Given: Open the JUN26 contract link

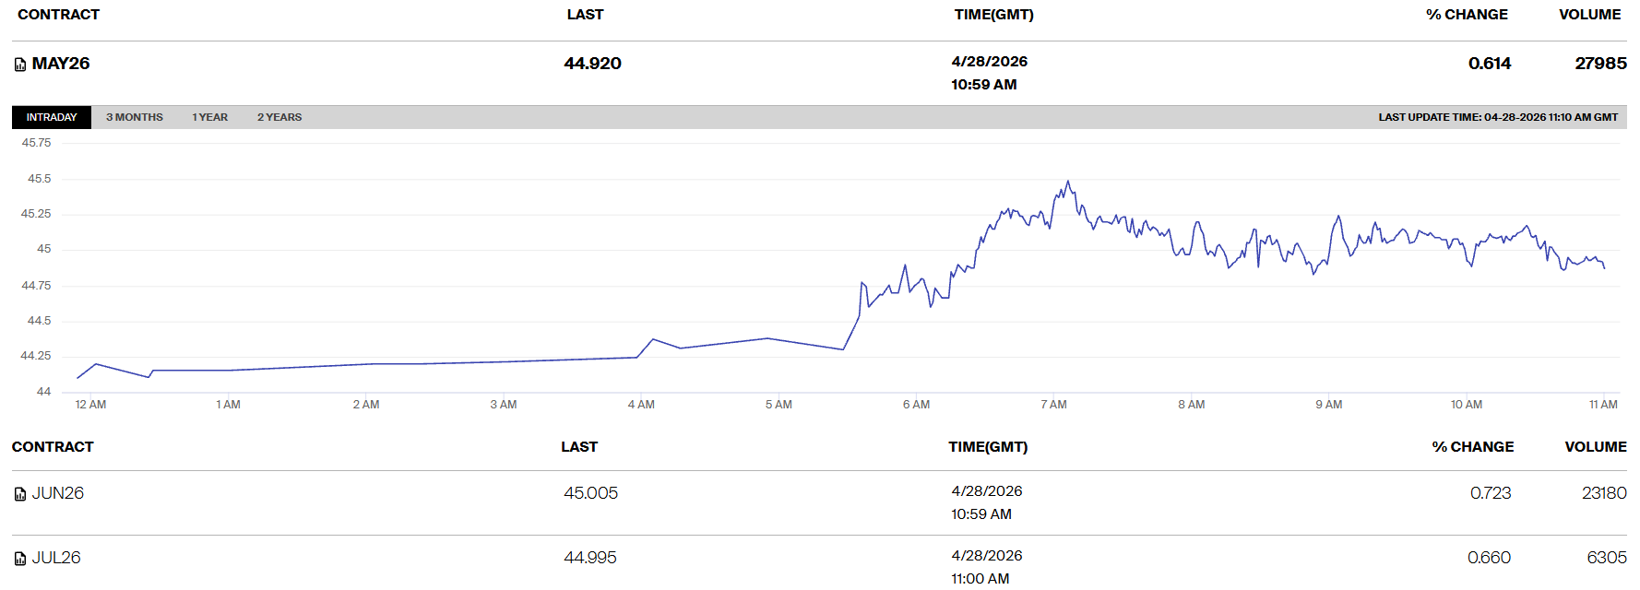Looking at the screenshot, I should 58,493.
